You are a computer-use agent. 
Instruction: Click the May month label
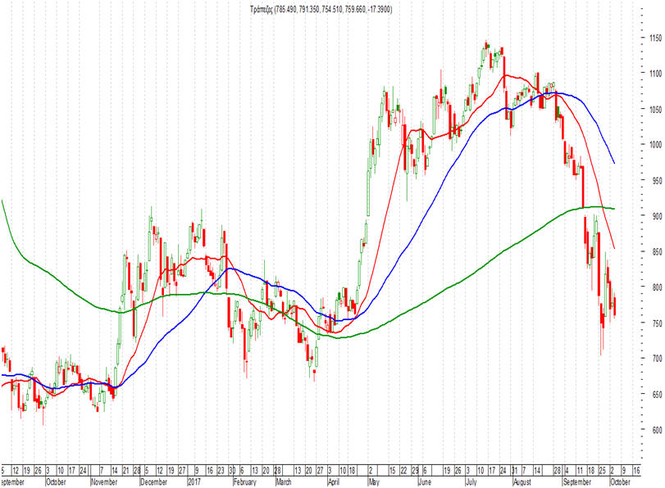click(374, 482)
